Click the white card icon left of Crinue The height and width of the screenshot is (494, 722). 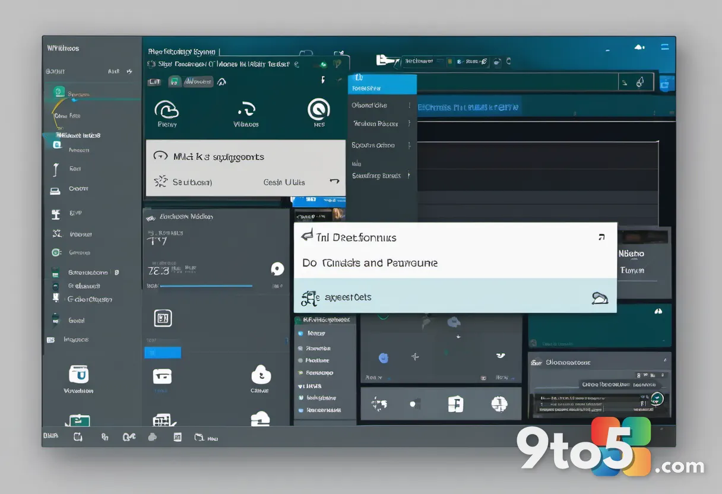(x=162, y=375)
